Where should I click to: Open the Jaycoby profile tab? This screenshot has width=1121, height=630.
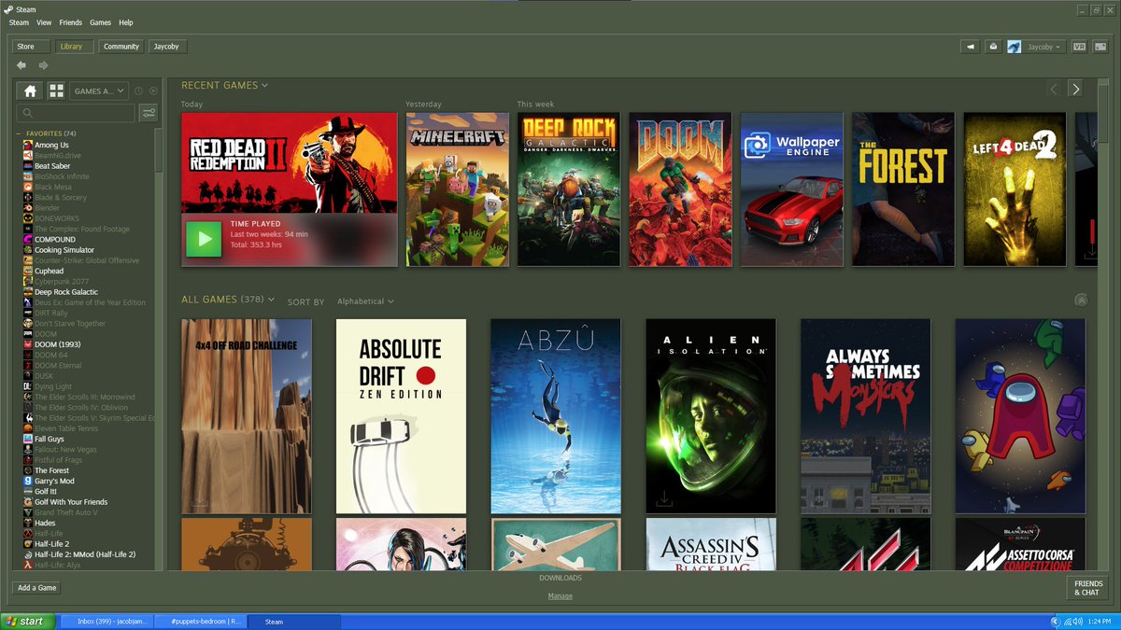(x=166, y=46)
